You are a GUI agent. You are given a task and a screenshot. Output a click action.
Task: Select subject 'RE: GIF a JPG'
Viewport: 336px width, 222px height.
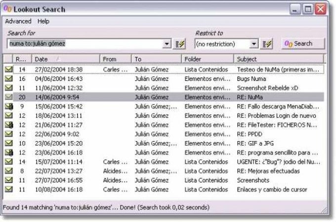click(255, 143)
